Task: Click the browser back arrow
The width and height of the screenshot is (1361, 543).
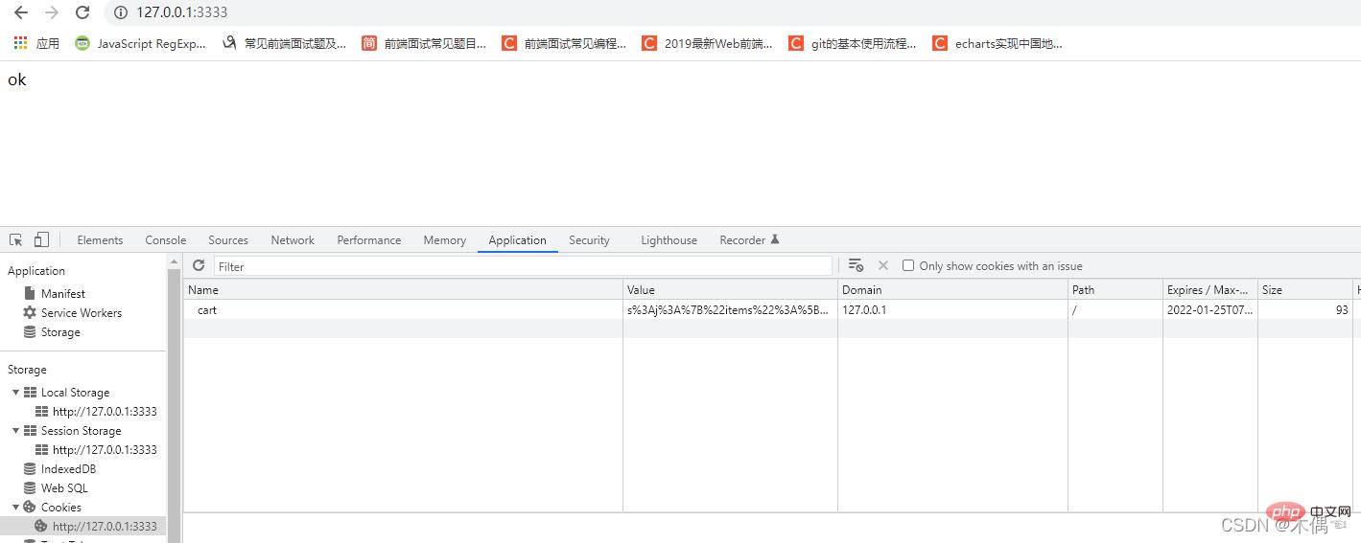Action: (20, 12)
